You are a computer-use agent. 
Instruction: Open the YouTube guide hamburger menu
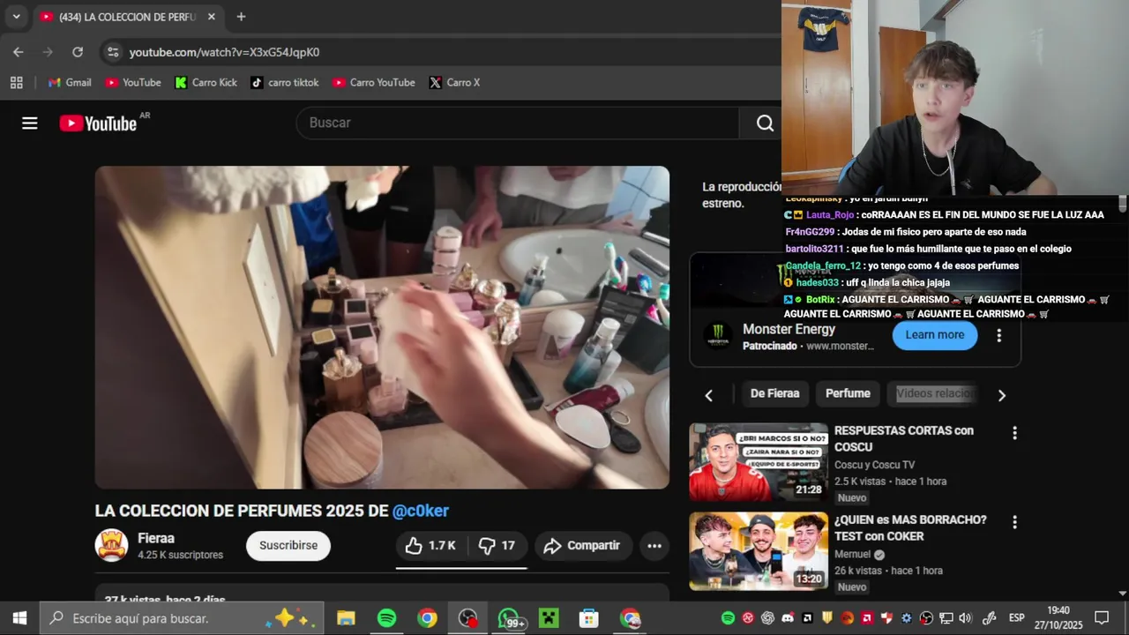(30, 123)
